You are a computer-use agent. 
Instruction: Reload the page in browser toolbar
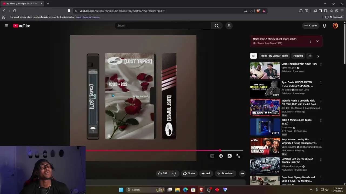pyautogui.click(x=15, y=11)
